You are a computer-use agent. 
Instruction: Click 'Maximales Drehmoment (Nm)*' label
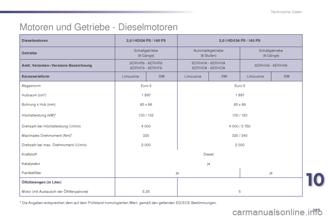click(47, 136)
